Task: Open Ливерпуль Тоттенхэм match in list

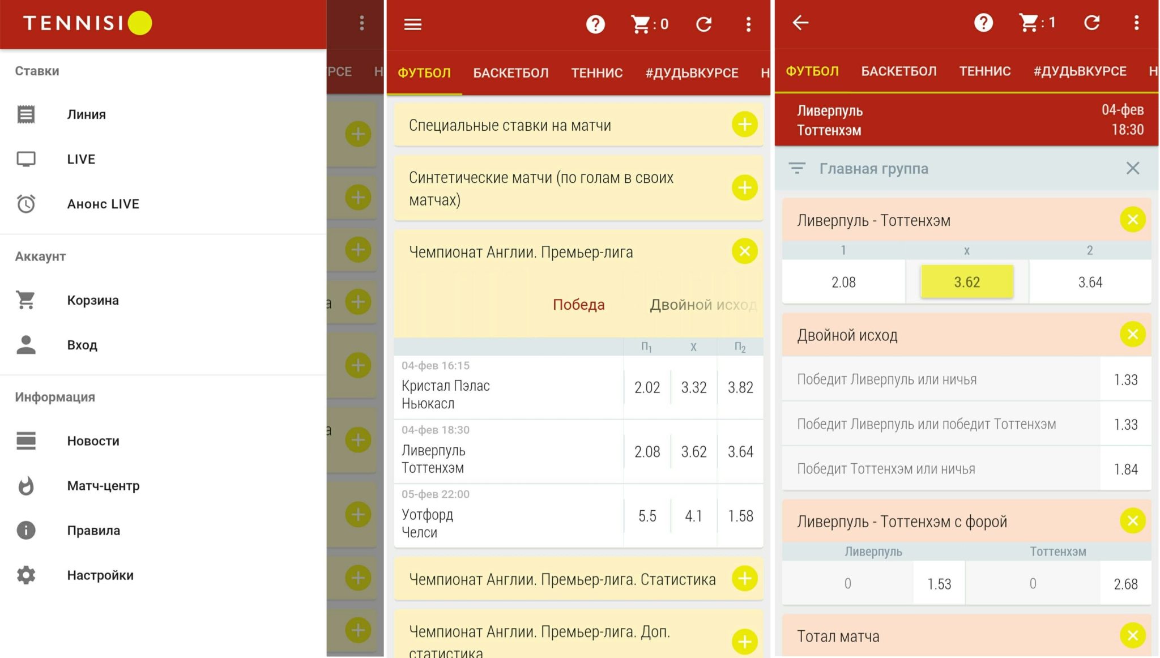Action: tap(509, 451)
